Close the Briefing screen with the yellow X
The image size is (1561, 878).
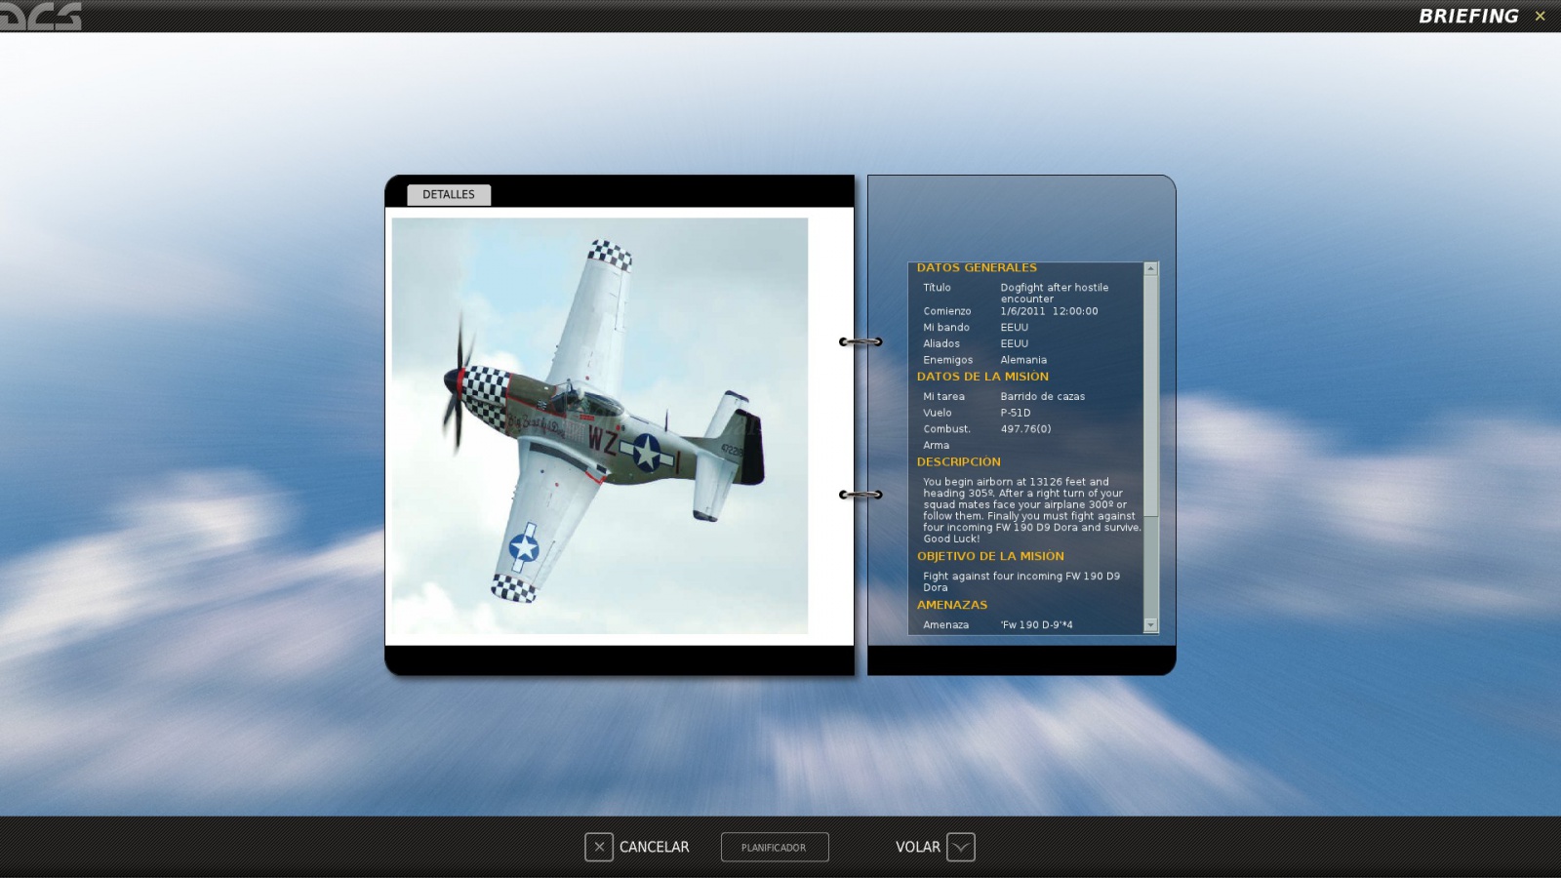coord(1541,16)
